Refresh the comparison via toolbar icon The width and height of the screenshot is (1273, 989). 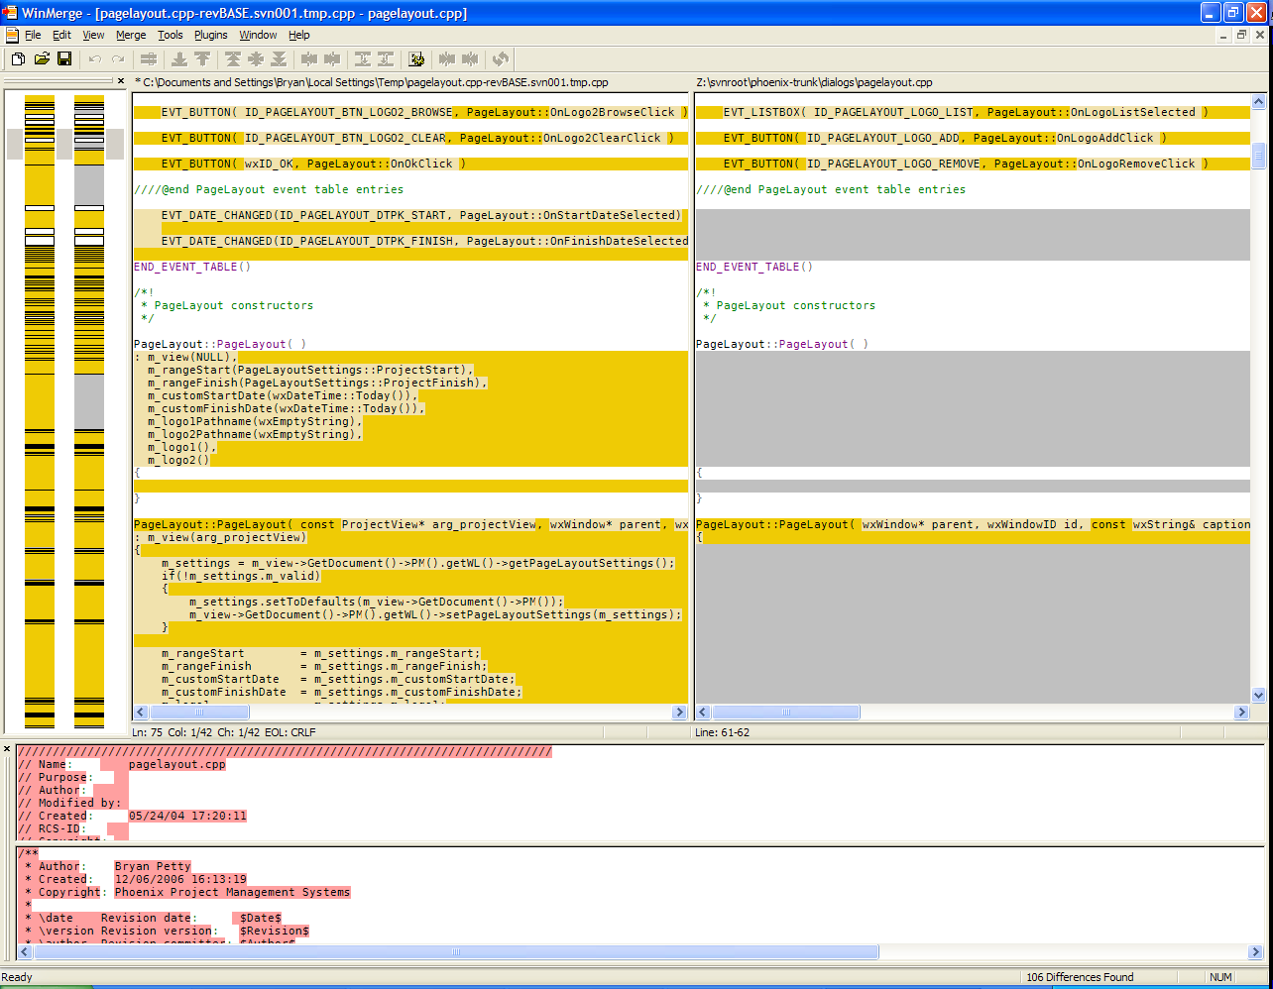click(501, 59)
